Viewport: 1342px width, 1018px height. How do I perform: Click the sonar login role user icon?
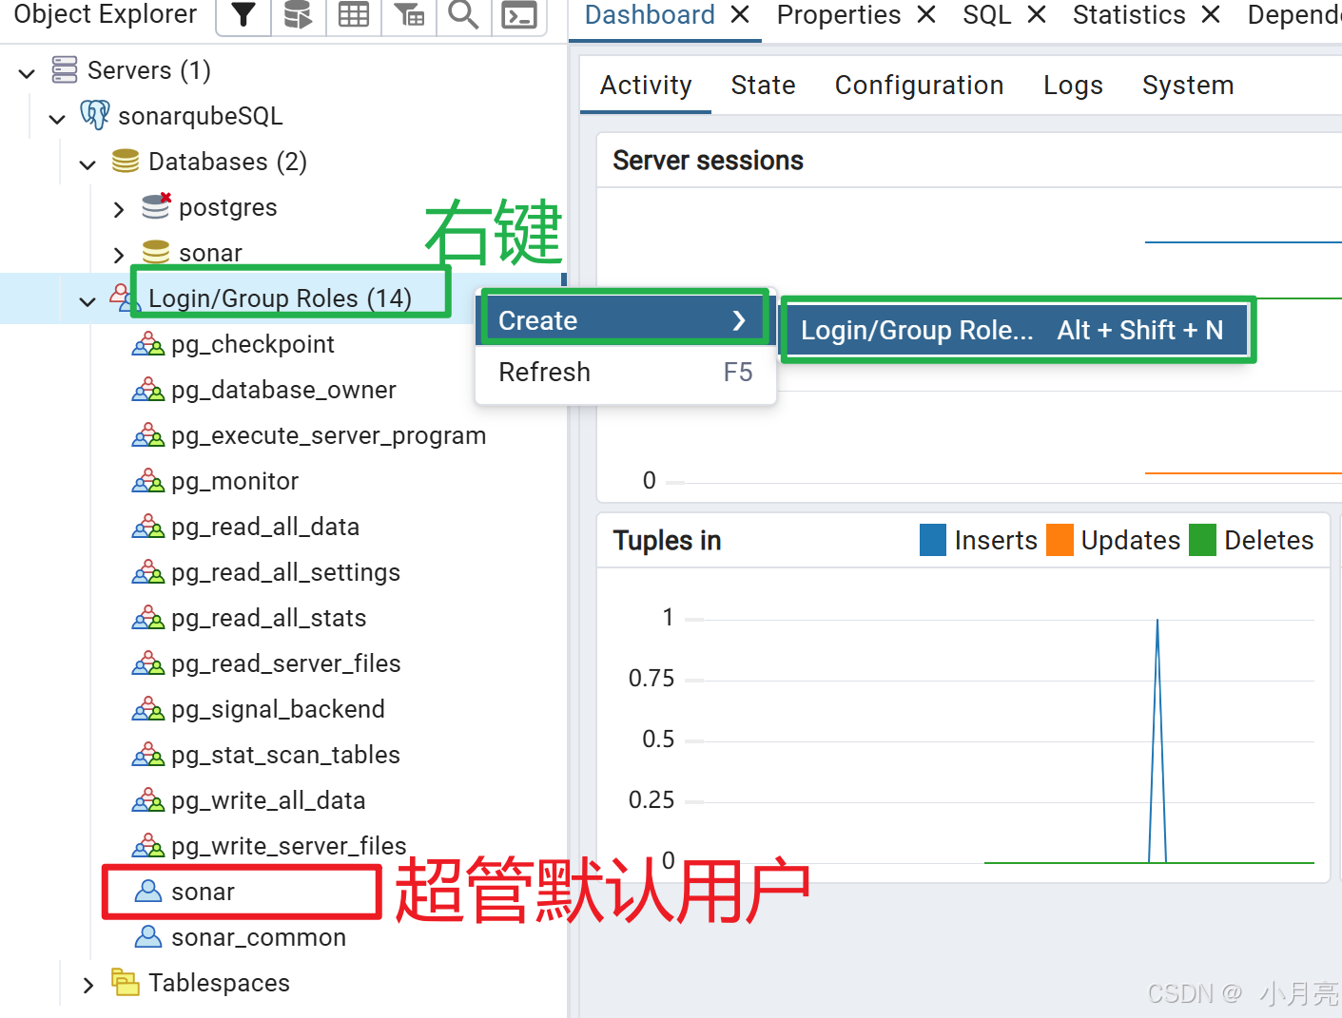pyautogui.click(x=148, y=891)
